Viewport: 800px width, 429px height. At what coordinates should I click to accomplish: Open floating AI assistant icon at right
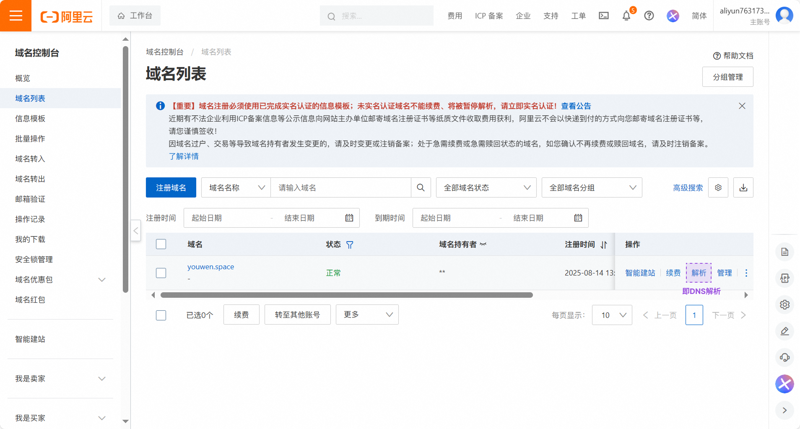[x=784, y=384]
